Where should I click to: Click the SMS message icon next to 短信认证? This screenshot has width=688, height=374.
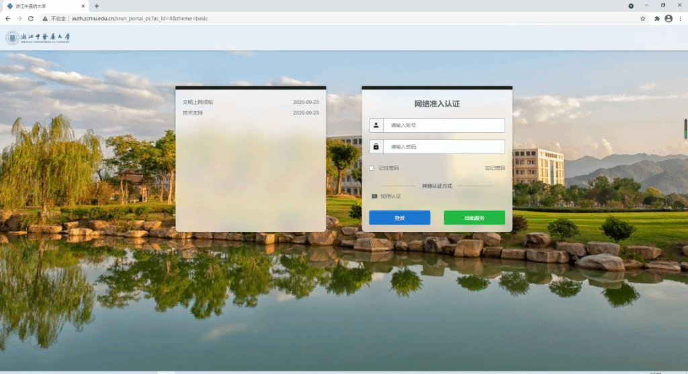[x=374, y=196]
